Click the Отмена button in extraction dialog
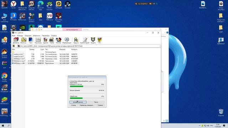The image size is (228, 128). coord(74,105)
